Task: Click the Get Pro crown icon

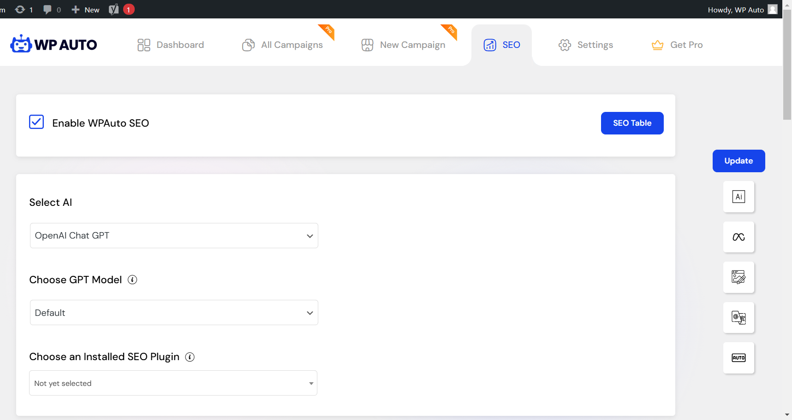Action: click(657, 45)
